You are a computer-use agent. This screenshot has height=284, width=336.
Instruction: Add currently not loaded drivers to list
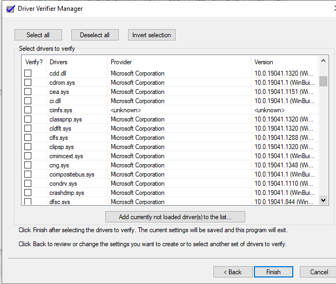pos(175,217)
